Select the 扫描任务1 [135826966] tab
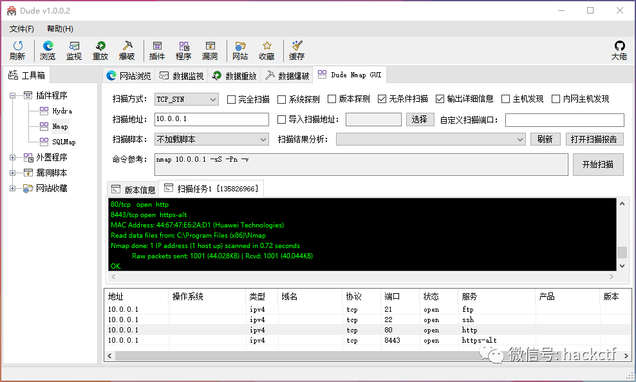The width and height of the screenshot is (636, 382). (211, 188)
